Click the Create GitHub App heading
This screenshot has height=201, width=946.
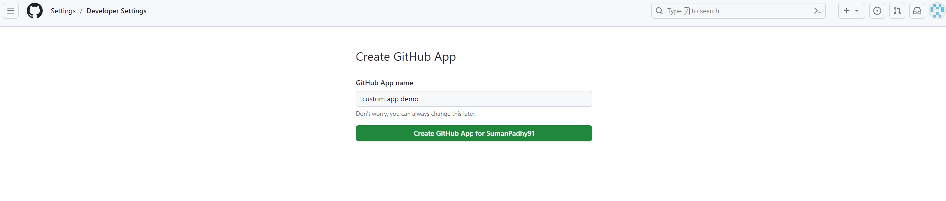click(x=406, y=57)
